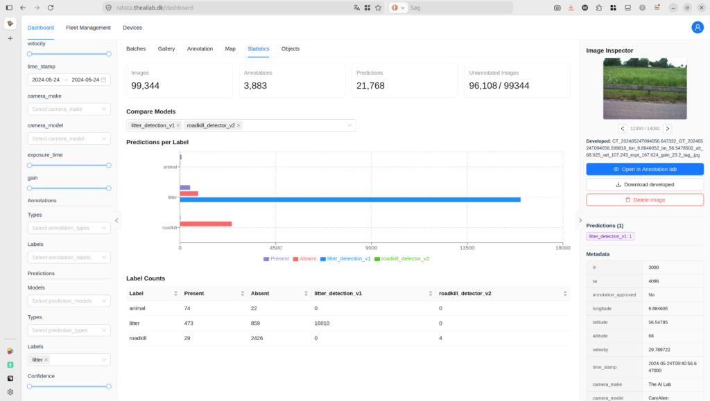Click the time_stamp start date 2024-05-24
Viewport: 710px width, 401px height.
pyautogui.click(x=46, y=80)
